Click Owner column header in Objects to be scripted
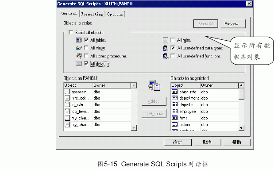Viewport: 274px width, 169px height. point(219,85)
